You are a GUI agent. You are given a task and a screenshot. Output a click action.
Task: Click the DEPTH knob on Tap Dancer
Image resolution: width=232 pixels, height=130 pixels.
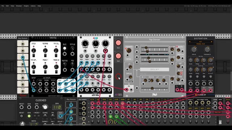[x=179, y=57]
